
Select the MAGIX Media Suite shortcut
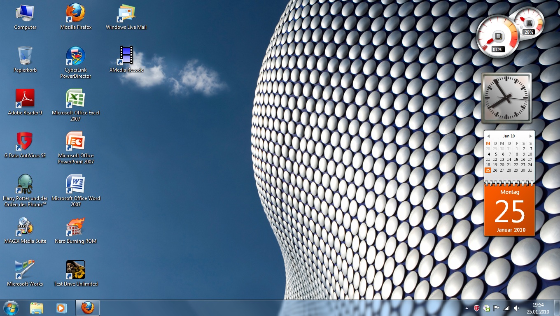pyautogui.click(x=25, y=228)
